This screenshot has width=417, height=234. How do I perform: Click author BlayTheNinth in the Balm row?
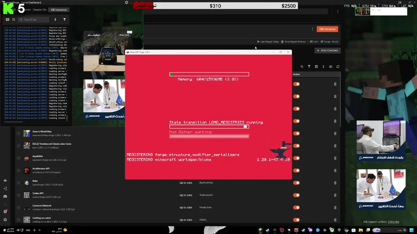206,183
